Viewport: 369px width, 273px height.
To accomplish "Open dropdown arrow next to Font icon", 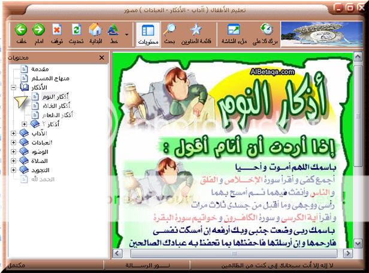I will (127, 35).
